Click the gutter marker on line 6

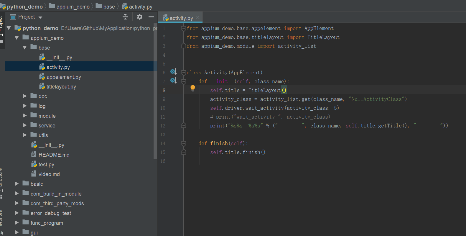click(x=173, y=72)
